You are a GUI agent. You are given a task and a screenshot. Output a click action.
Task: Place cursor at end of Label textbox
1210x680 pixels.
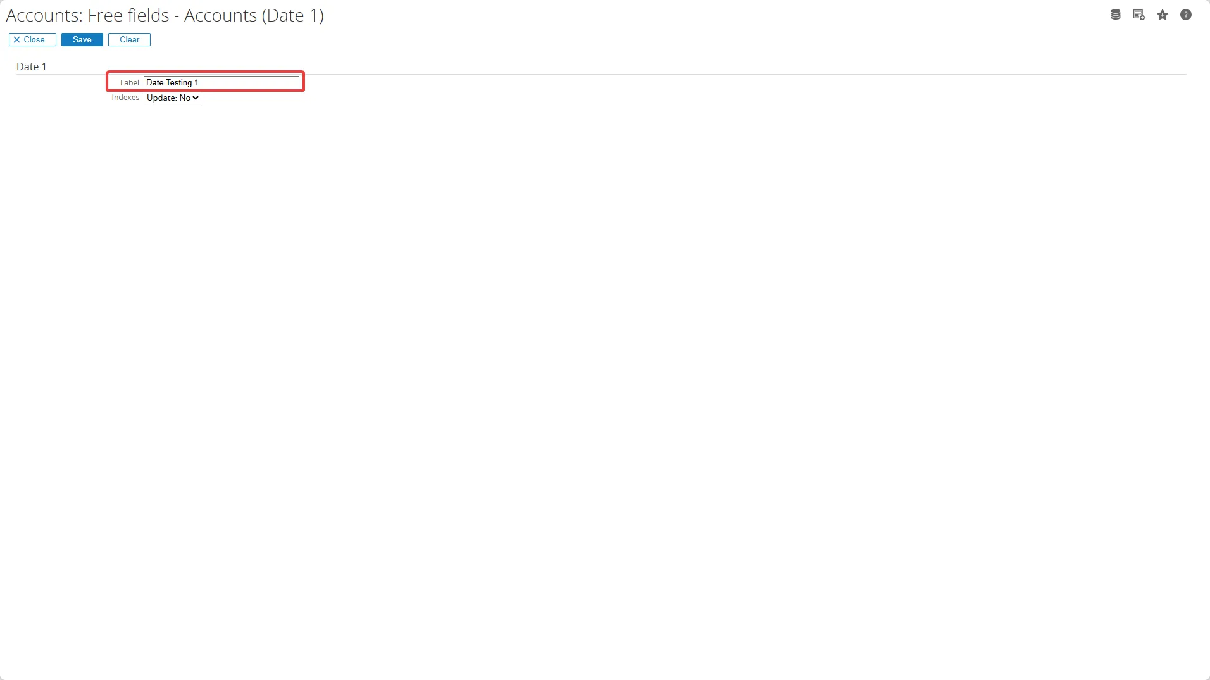click(291, 82)
